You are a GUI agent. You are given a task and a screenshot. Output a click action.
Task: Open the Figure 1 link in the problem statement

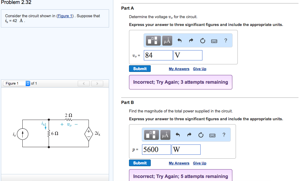coord(65,16)
